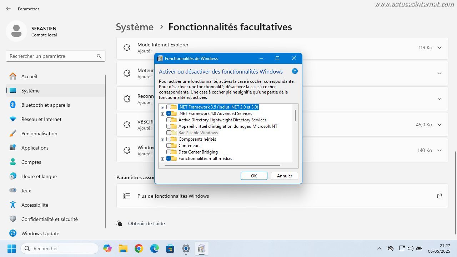Screen dimensions: 457x257
Task: Click the SEBASTIEN account profile
Action: (31, 31)
